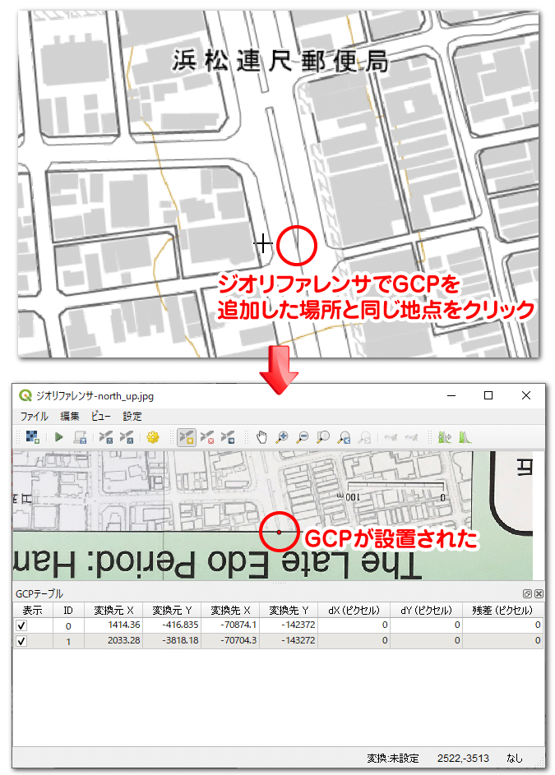This screenshot has height=775, width=555.
Task: Select the Add Point tool
Action: pyautogui.click(x=187, y=437)
